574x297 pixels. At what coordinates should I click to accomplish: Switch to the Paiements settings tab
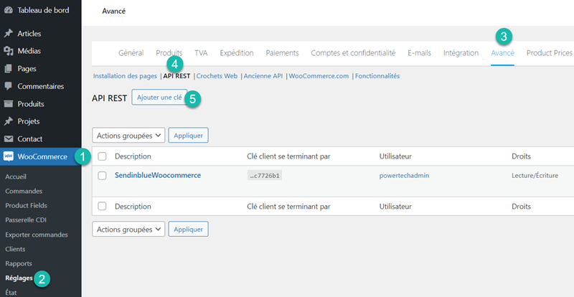coord(282,53)
